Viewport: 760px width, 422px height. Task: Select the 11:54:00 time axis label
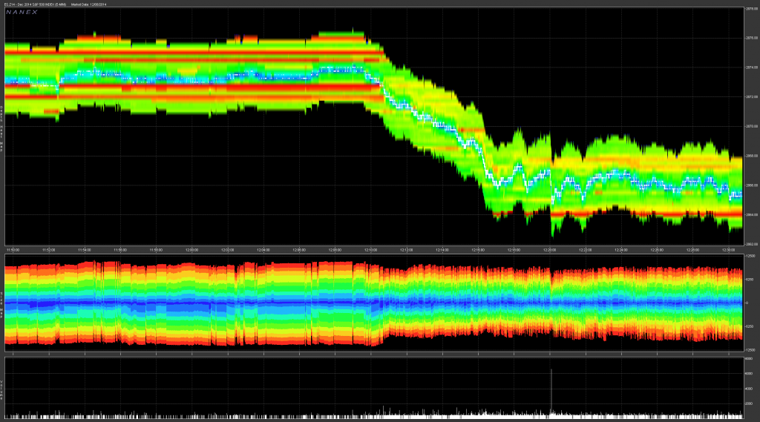(x=85, y=250)
